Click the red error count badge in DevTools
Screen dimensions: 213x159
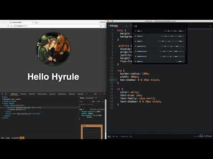pyautogui.click(x=95, y=94)
